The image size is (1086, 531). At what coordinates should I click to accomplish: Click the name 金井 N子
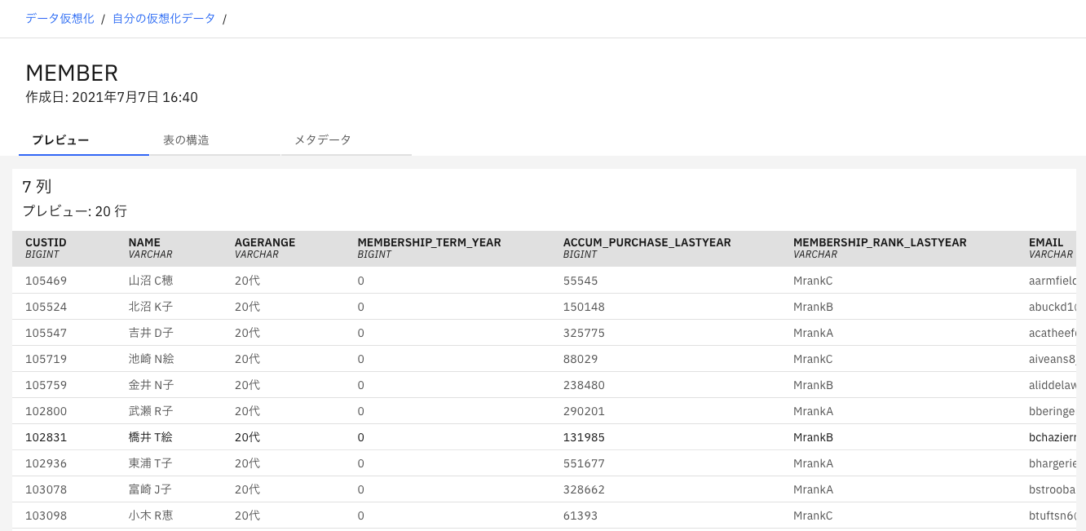point(151,385)
